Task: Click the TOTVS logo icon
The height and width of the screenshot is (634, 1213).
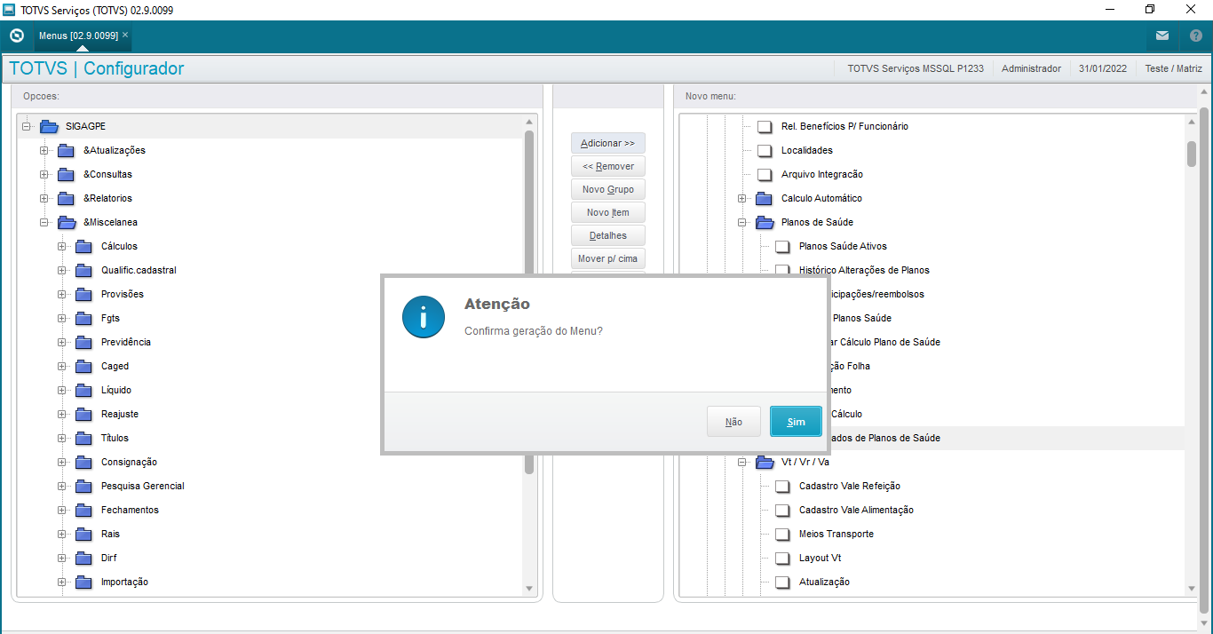Action: pyautogui.click(x=17, y=36)
